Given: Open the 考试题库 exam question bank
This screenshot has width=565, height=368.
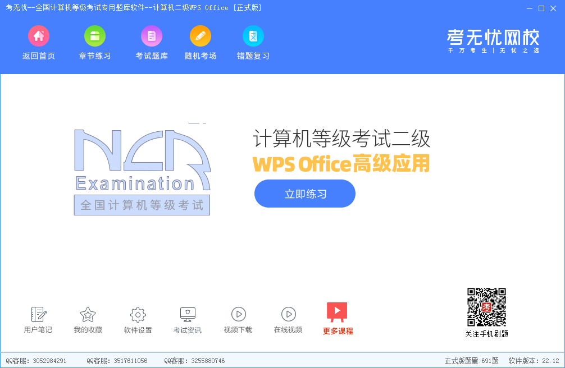Looking at the screenshot, I should point(152,37).
